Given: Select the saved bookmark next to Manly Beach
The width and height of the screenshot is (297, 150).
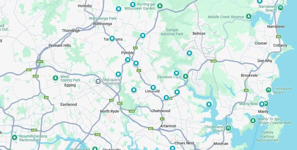Looking at the screenshot, I should coord(262,104).
